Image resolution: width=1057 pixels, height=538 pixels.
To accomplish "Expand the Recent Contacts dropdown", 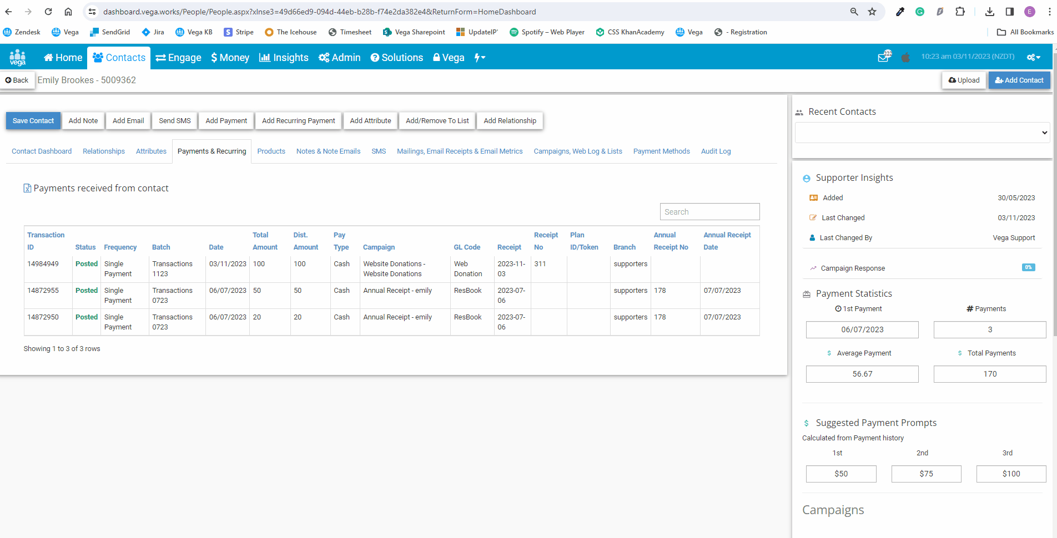I will [x=923, y=133].
